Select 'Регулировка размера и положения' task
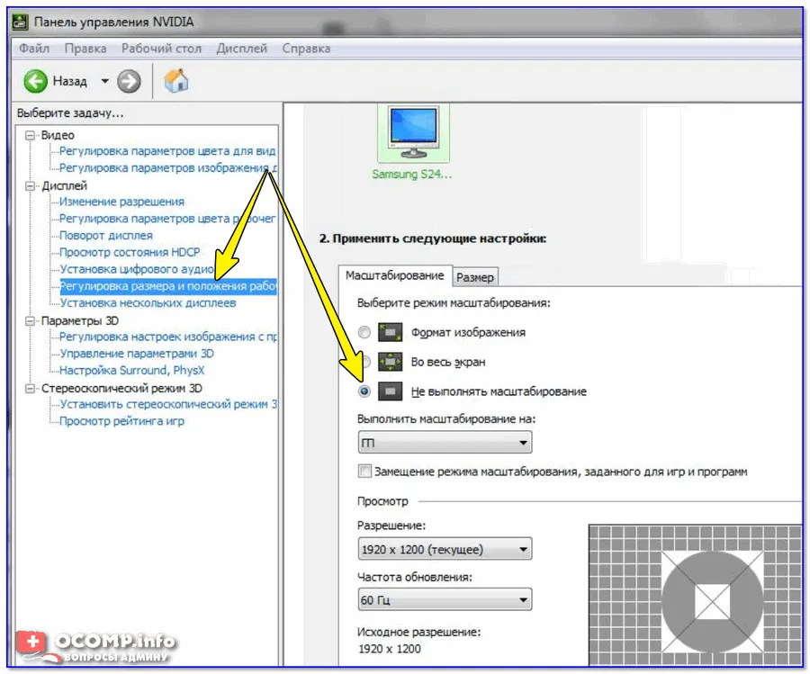 point(168,286)
